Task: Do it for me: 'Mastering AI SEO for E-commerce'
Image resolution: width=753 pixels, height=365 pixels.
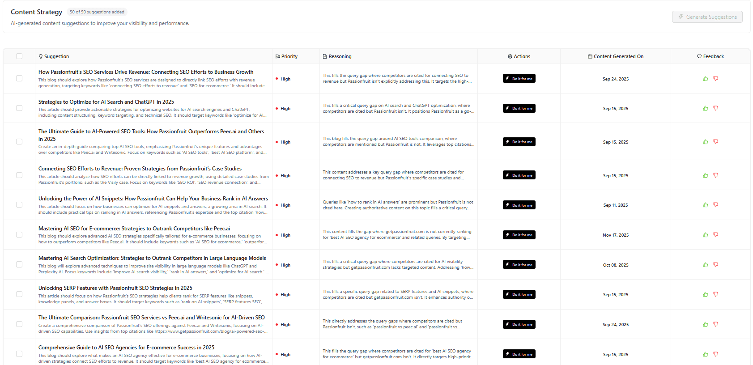Action: [519, 235]
